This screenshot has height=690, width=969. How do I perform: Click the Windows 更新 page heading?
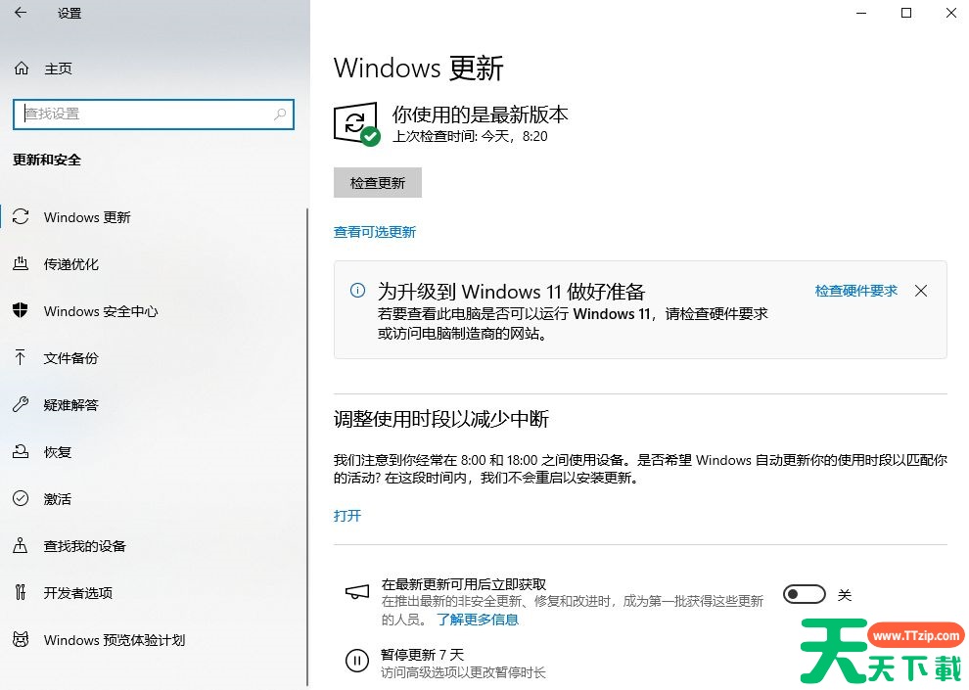[x=418, y=68]
